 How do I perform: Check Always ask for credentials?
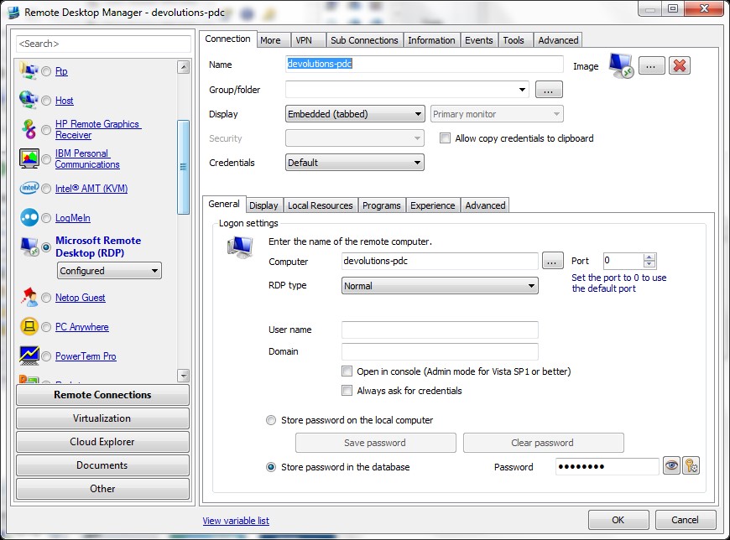[x=347, y=391]
